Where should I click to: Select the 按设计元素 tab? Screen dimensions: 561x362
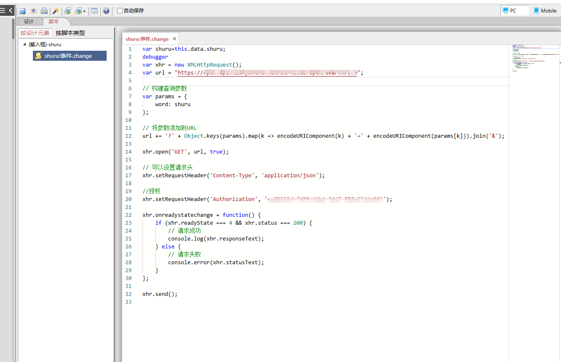tap(35, 33)
